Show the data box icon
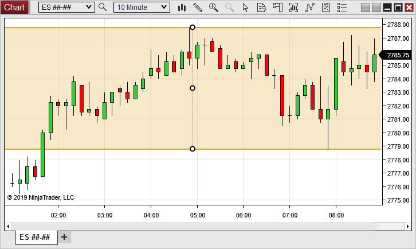 click(x=262, y=7)
